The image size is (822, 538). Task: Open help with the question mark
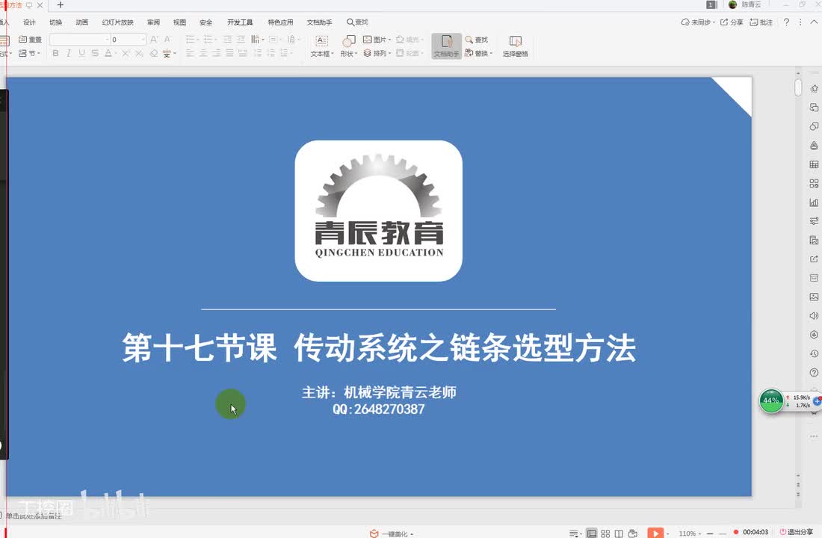786,22
